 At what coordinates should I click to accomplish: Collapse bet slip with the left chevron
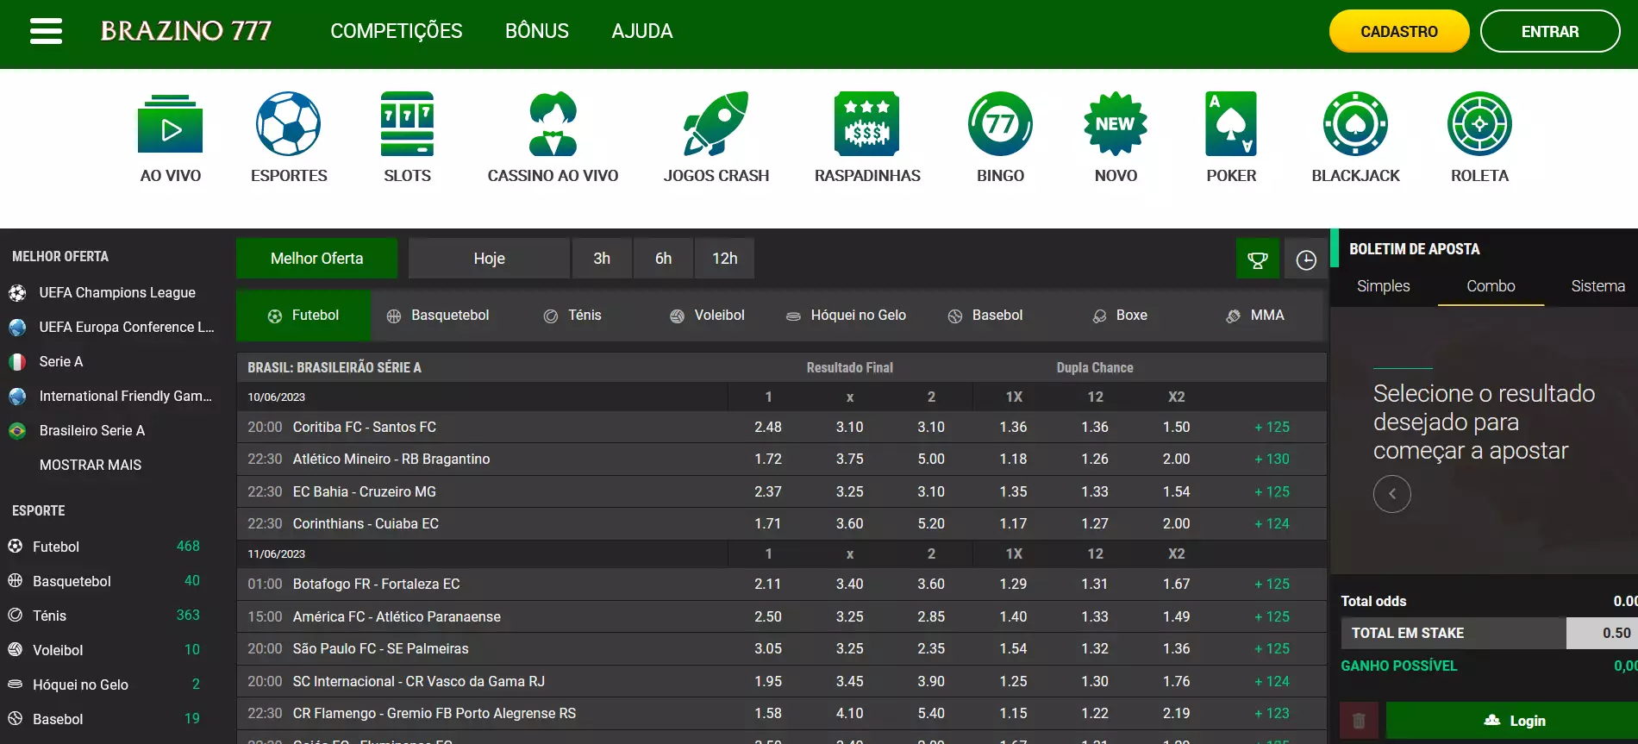click(1391, 494)
